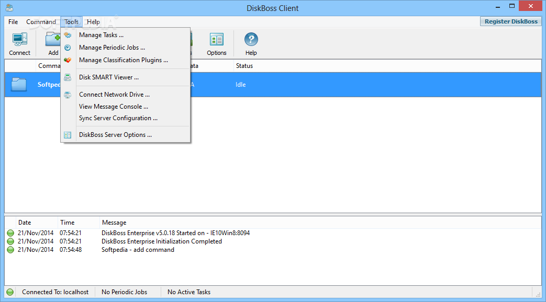
Task: Click the Connect Network Drive icon
Action: pos(68,95)
